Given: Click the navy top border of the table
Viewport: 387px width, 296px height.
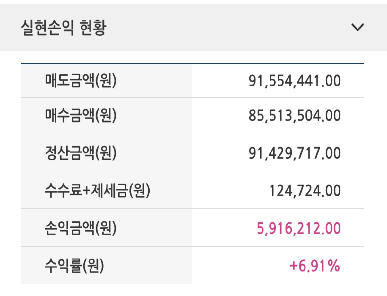Looking at the screenshot, I should 192,64.
